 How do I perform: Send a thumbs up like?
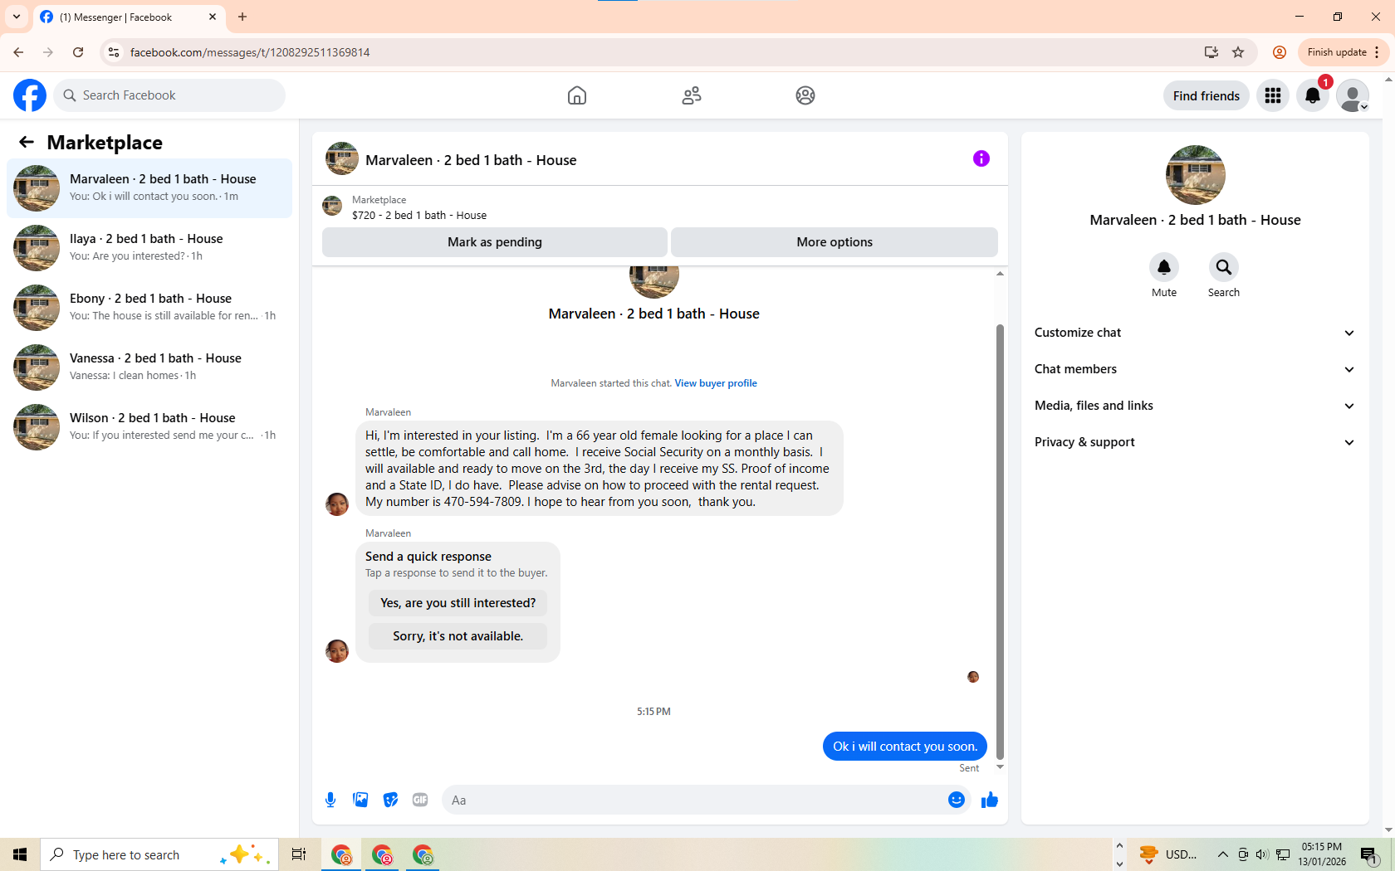(990, 800)
